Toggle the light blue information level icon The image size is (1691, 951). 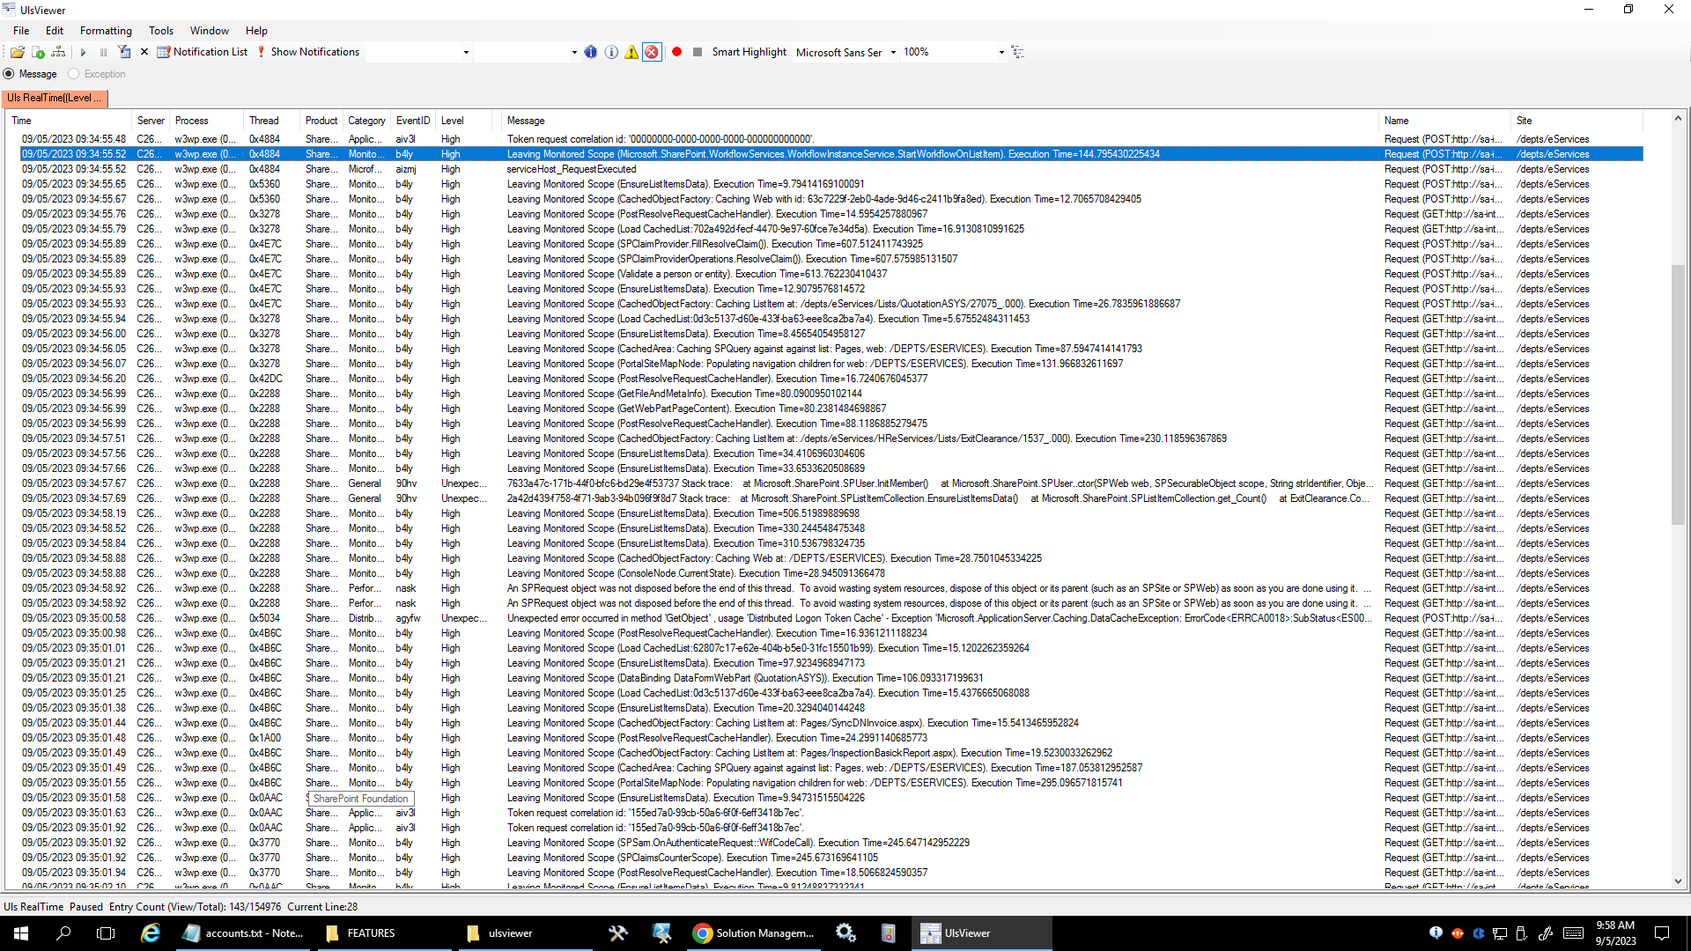click(x=611, y=53)
